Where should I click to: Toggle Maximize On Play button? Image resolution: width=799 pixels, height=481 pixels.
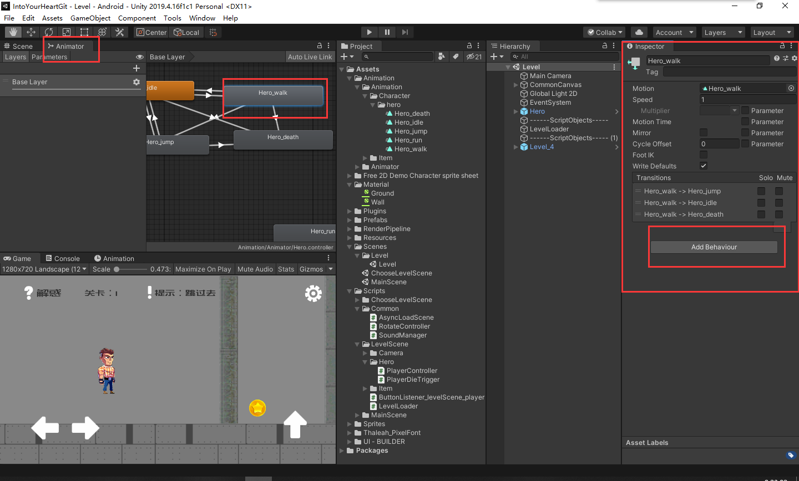203,269
